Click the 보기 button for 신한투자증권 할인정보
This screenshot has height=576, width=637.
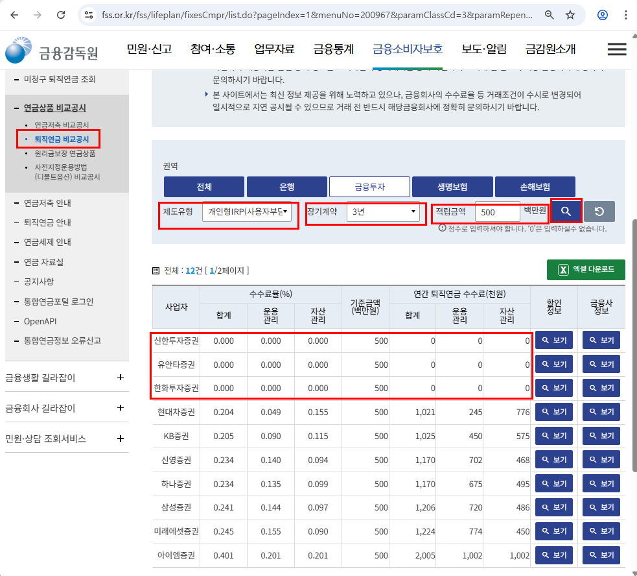click(554, 340)
